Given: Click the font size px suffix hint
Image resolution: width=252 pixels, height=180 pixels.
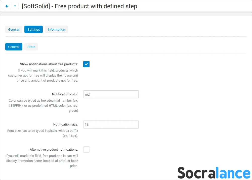Looking at the screenshot, I should (43, 133).
